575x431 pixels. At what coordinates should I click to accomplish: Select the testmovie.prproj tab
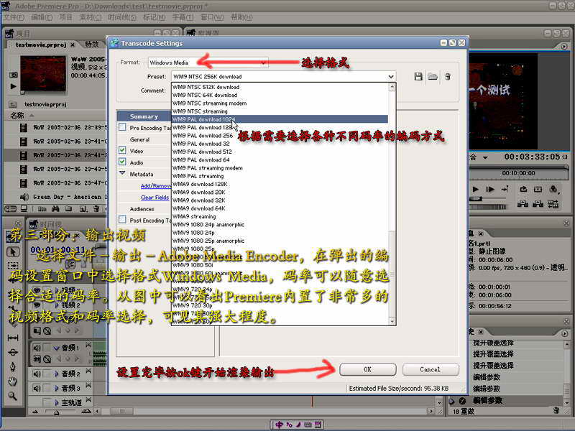41,45
